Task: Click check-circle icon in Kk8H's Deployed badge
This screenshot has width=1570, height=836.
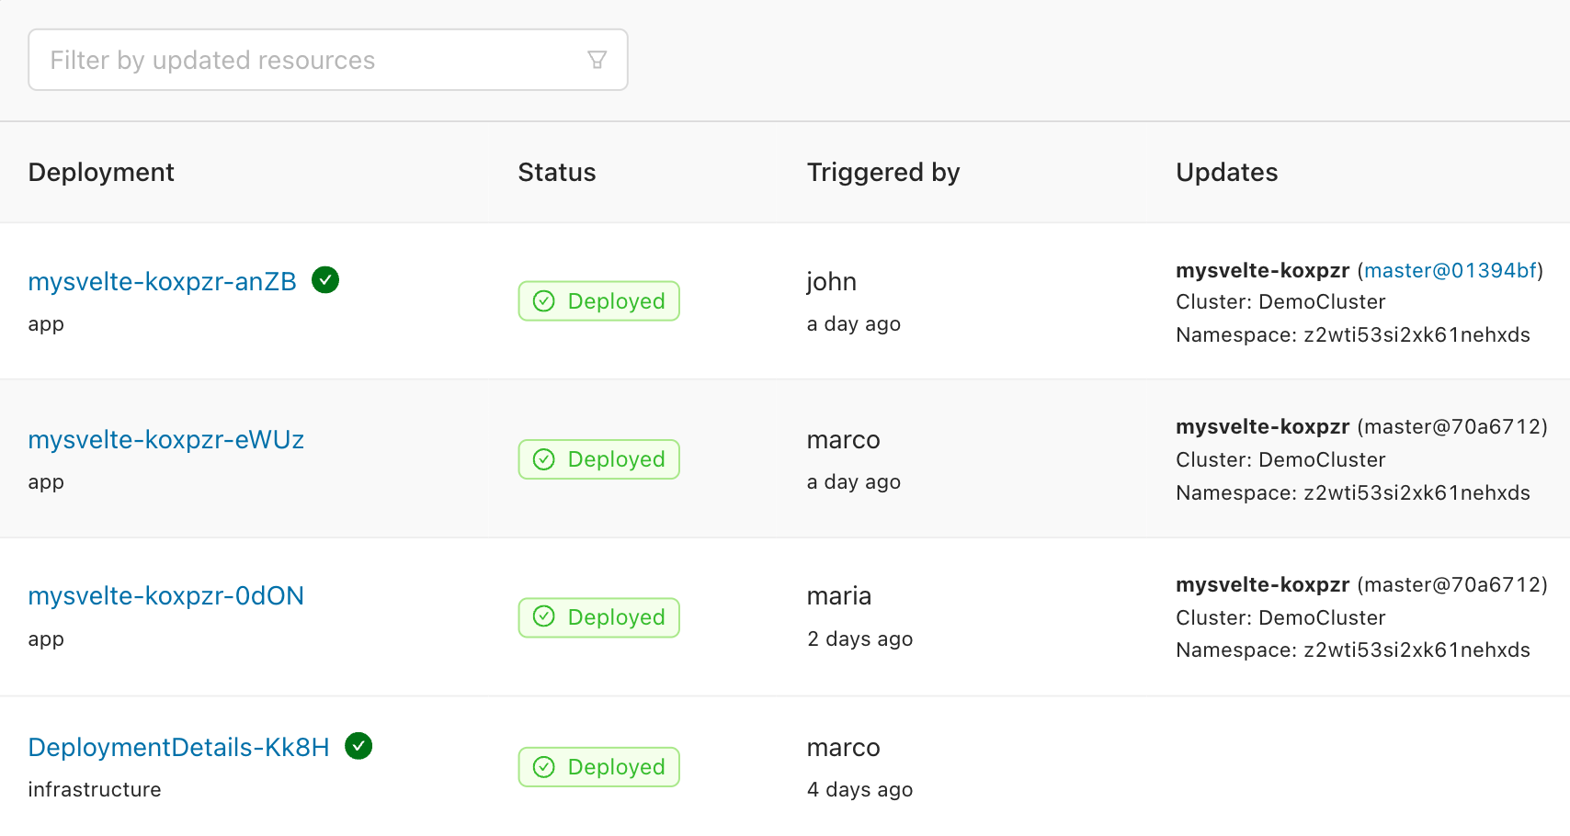Action: 544,767
